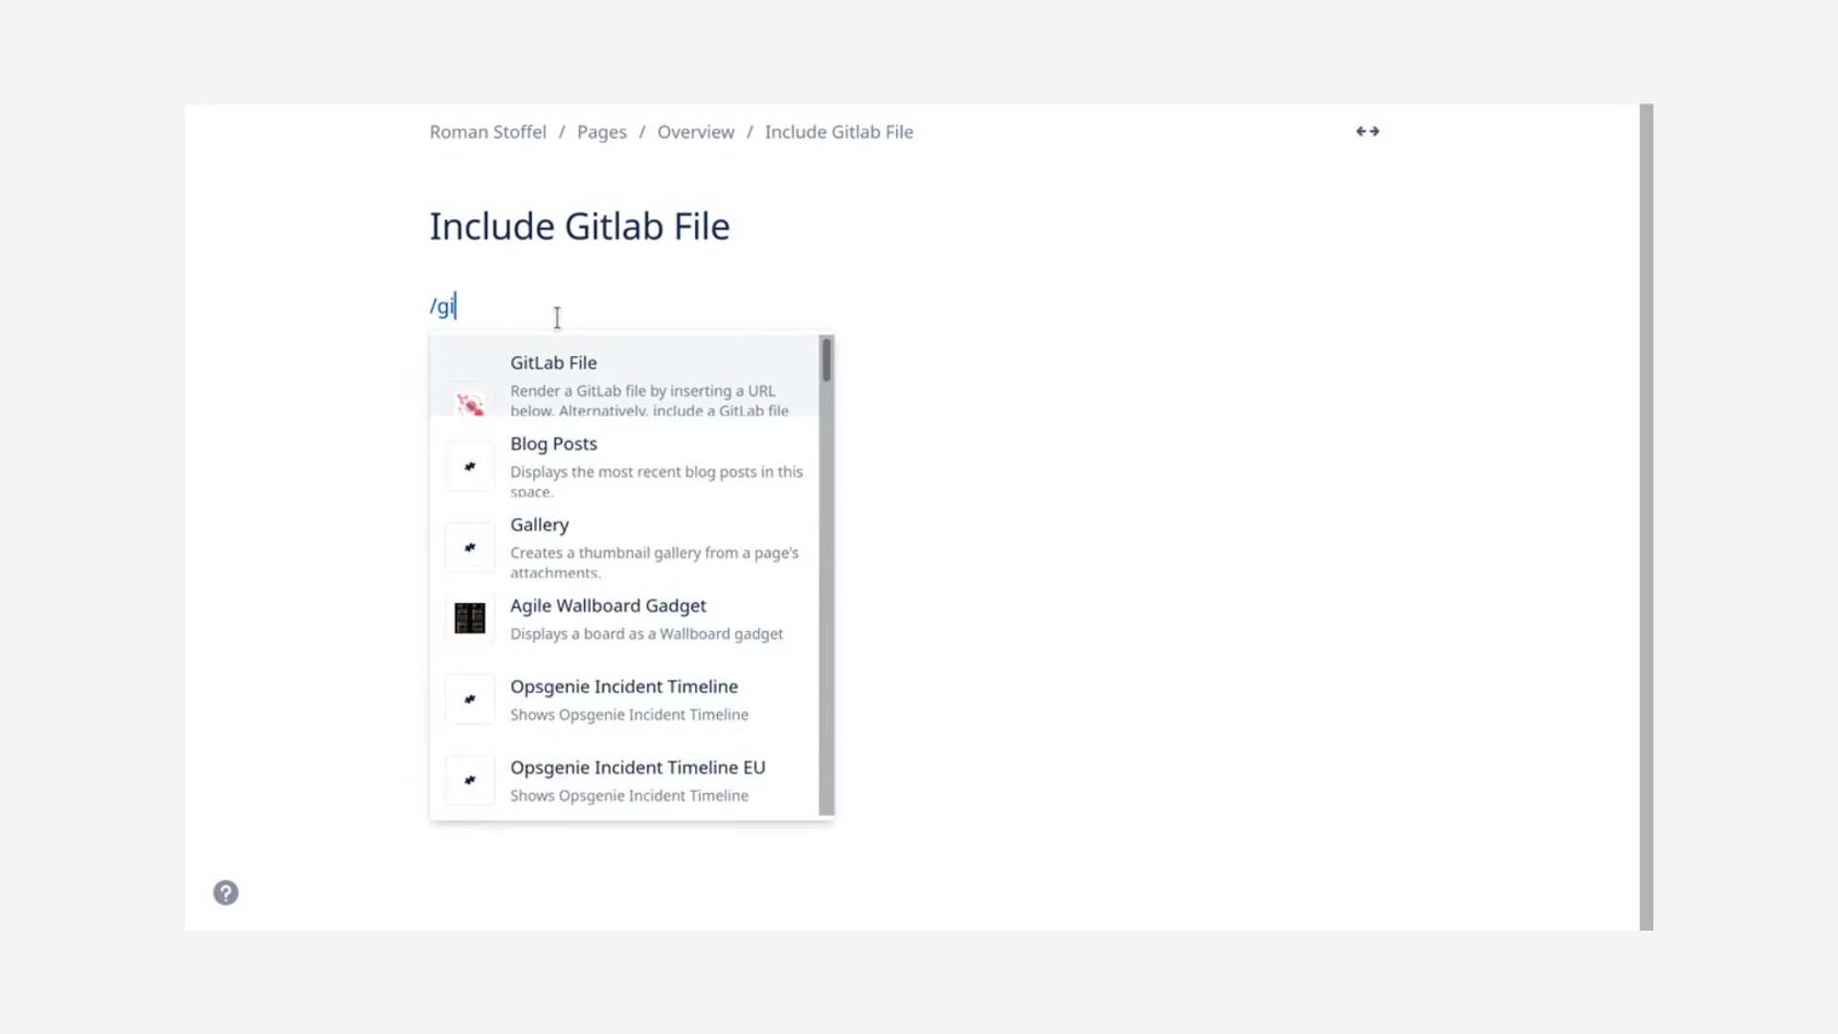This screenshot has height=1034, width=1838.
Task: Select the Agile Wallboard Gadget icon
Action: click(469, 618)
